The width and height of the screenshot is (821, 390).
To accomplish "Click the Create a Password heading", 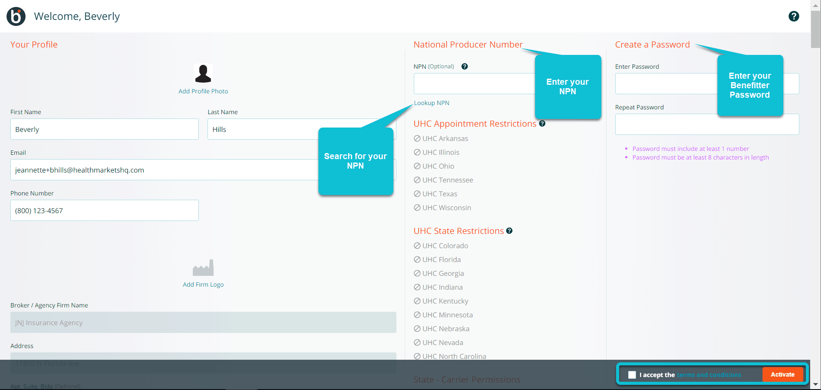I will coord(652,45).
